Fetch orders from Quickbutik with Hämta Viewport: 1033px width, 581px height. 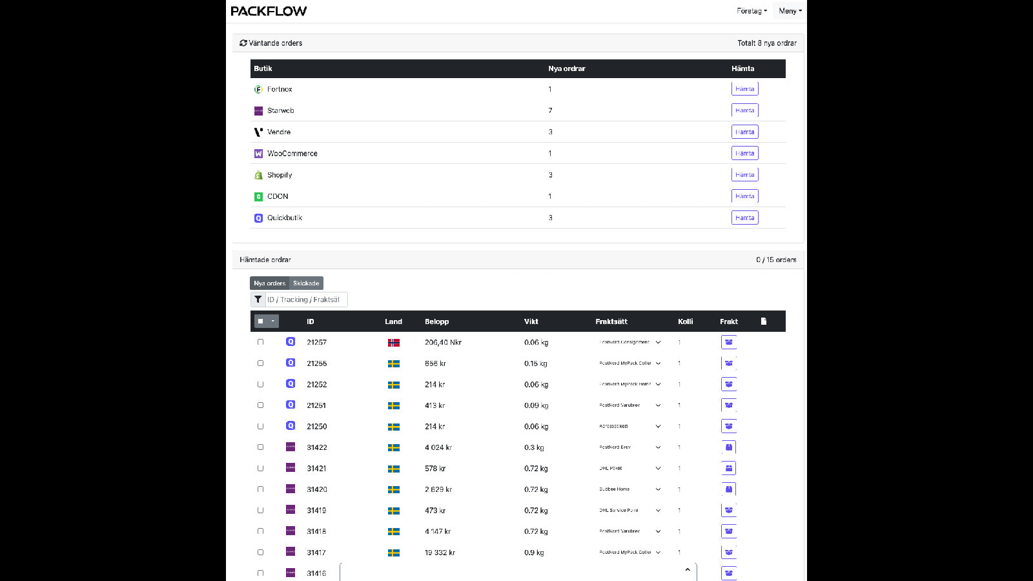point(744,218)
